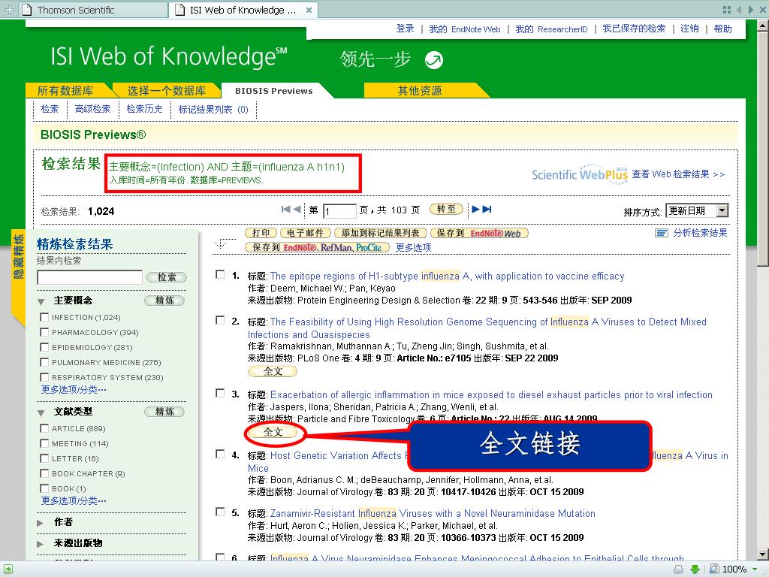
Task: Click the 电子邮件 button
Action: tap(305, 233)
